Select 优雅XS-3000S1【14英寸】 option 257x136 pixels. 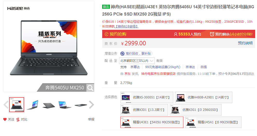click(x=147, y=97)
